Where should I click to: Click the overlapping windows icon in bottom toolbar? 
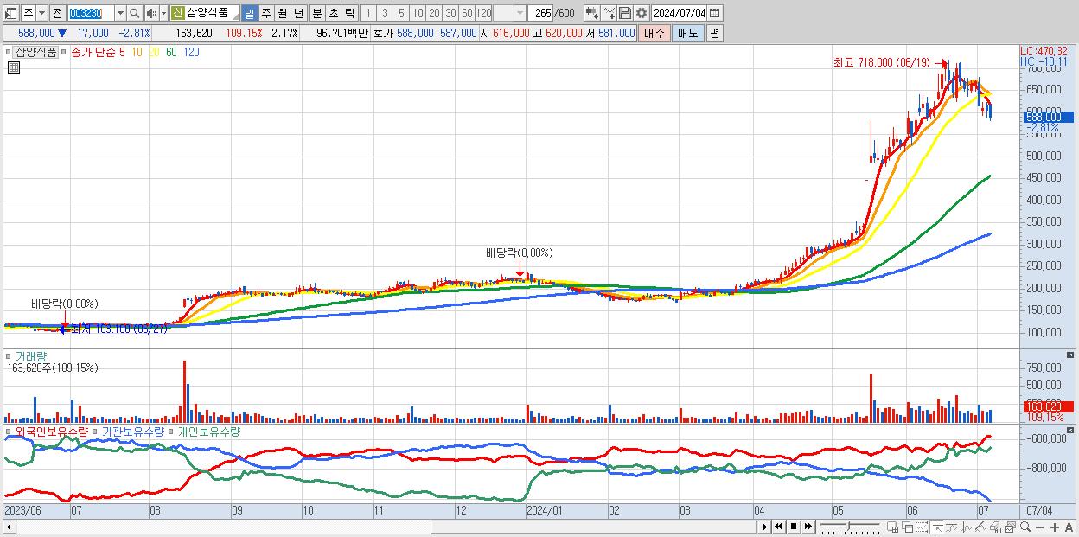[x=908, y=527]
